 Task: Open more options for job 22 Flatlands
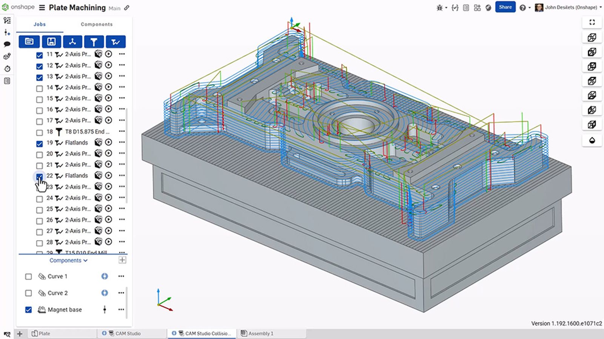[122, 175]
